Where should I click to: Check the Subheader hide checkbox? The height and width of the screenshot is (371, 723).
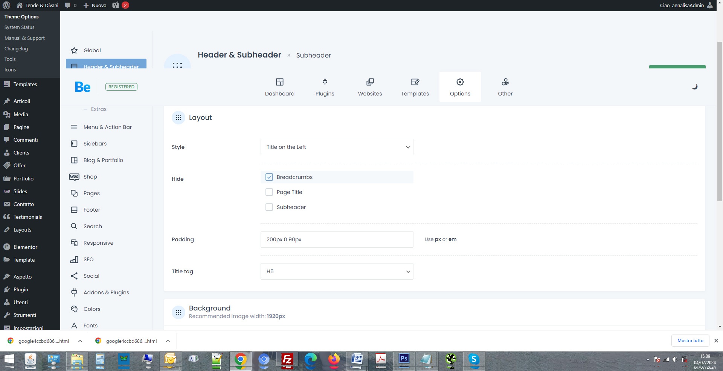click(x=269, y=207)
